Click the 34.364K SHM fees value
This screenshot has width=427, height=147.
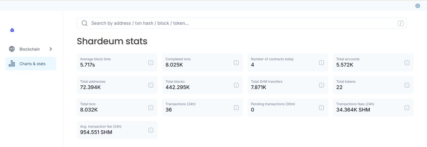[353, 110]
